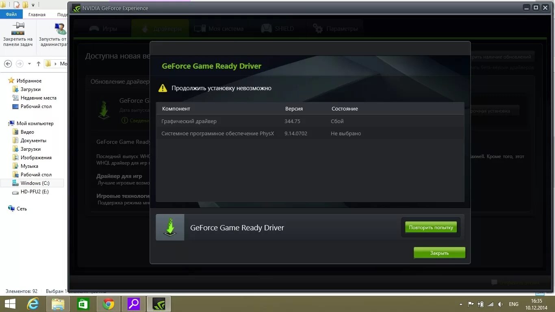Go back with Explorer back arrow
The height and width of the screenshot is (312, 555).
coord(8,64)
